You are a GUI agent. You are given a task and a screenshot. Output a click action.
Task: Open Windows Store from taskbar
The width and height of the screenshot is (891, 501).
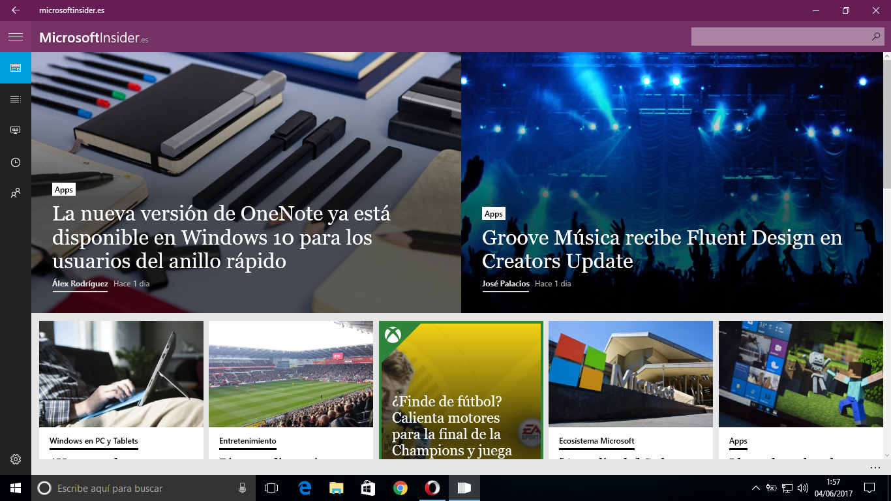coord(368,488)
